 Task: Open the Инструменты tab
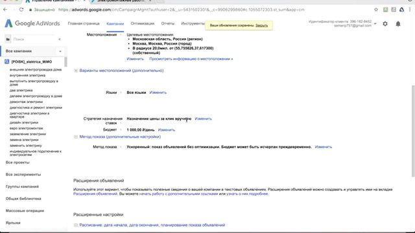(193, 23)
